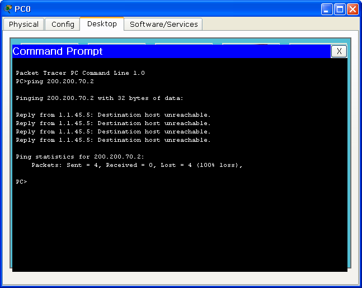Maximize the PC0 window
This screenshot has height=288, width=362.
pyautogui.click(x=340, y=9)
